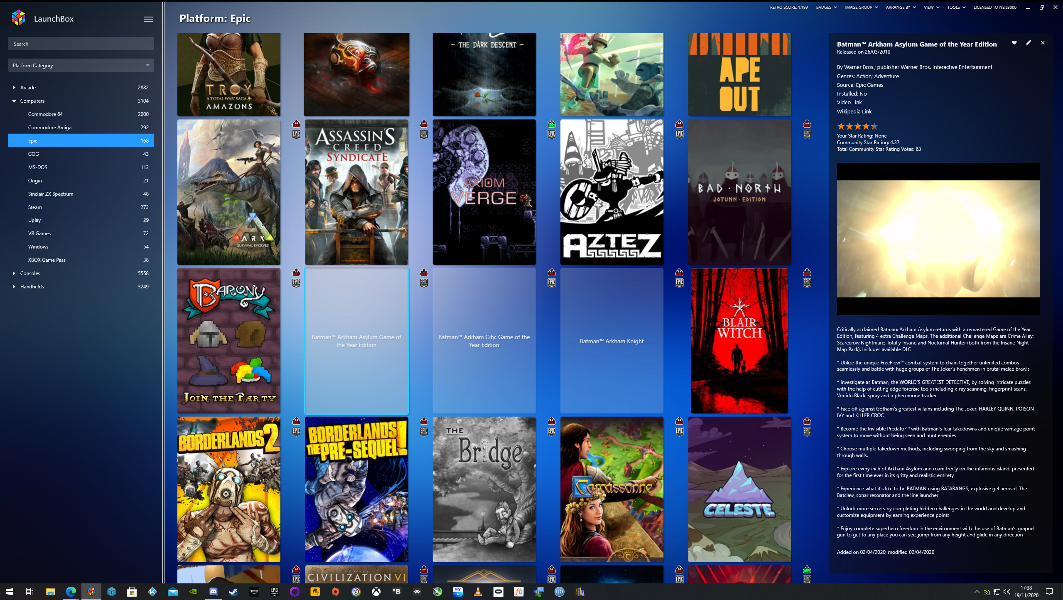Open Oculus app from taskbar
The height and width of the screenshot is (600, 1063).
click(x=498, y=592)
